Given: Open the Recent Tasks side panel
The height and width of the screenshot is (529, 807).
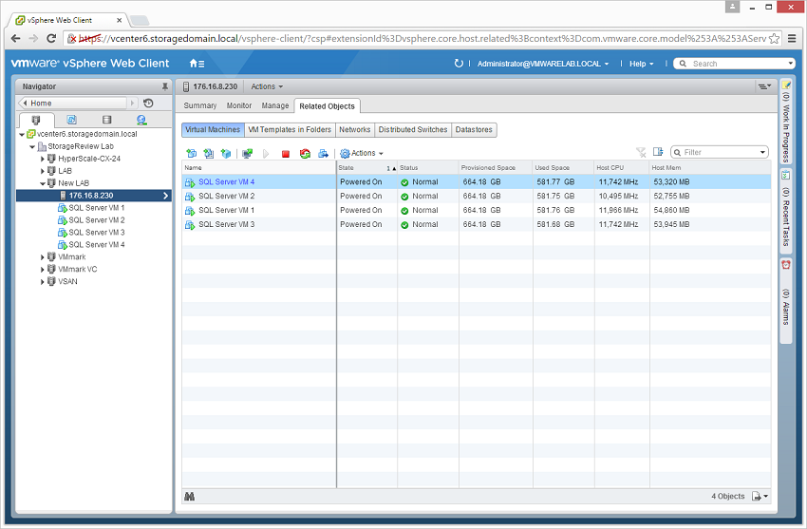Looking at the screenshot, I should (786, 210).
